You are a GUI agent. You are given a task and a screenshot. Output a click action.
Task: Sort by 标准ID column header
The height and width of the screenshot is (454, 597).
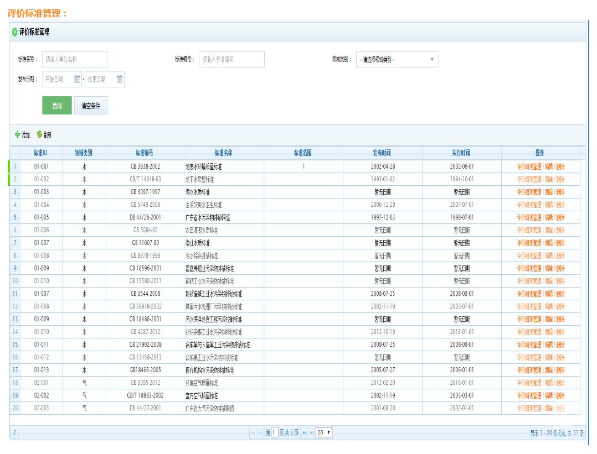pyautogui.click(x=40, y=153)
